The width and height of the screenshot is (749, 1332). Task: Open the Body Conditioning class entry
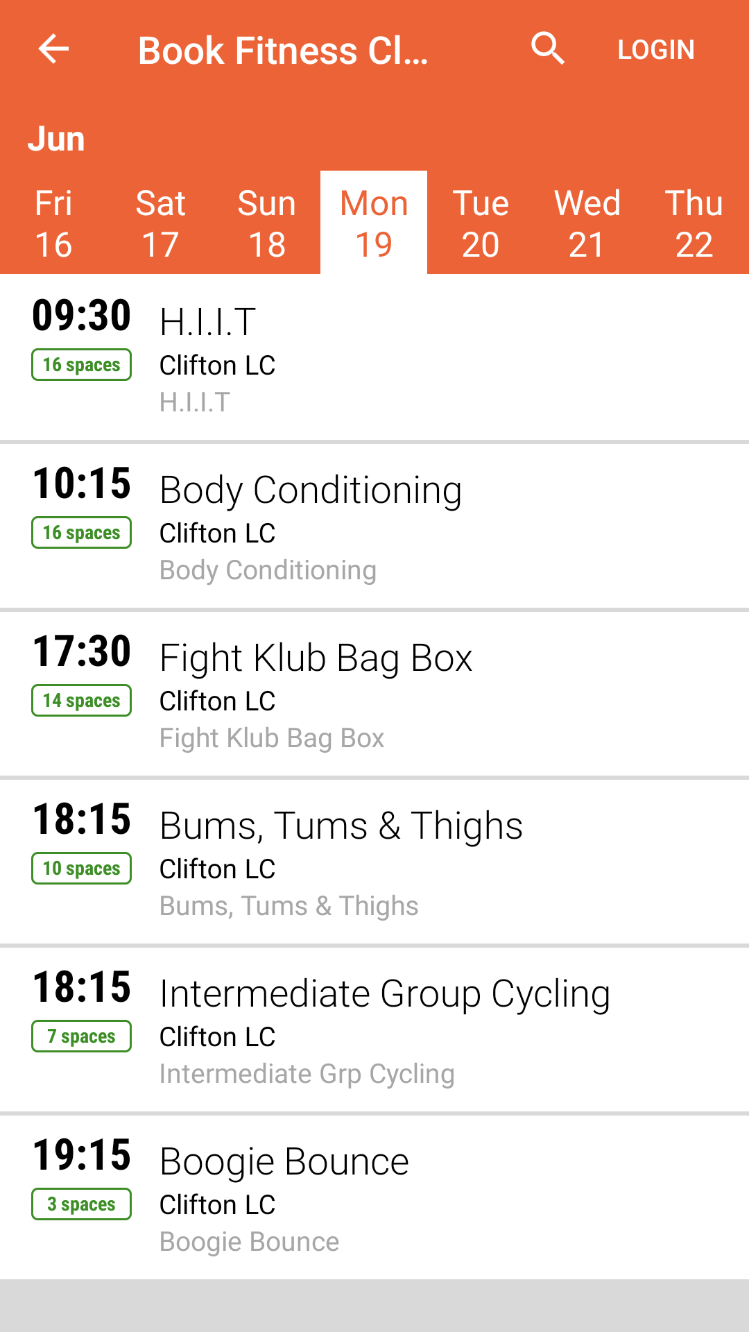tap(374, 526)
